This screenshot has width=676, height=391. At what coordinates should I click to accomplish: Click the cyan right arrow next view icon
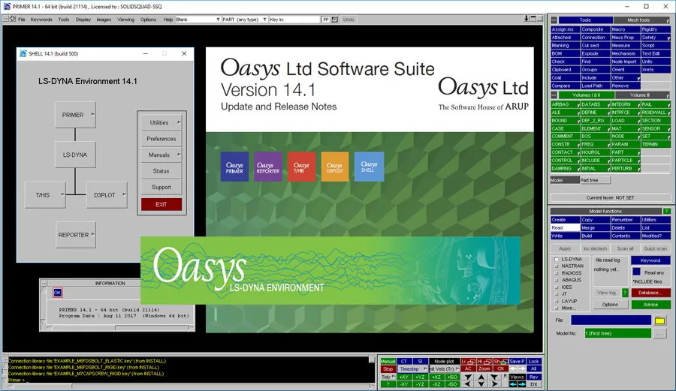522,384
